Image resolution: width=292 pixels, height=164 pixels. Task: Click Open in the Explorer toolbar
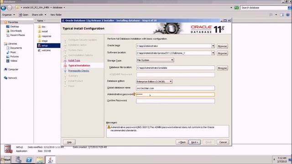coord(24,15)
